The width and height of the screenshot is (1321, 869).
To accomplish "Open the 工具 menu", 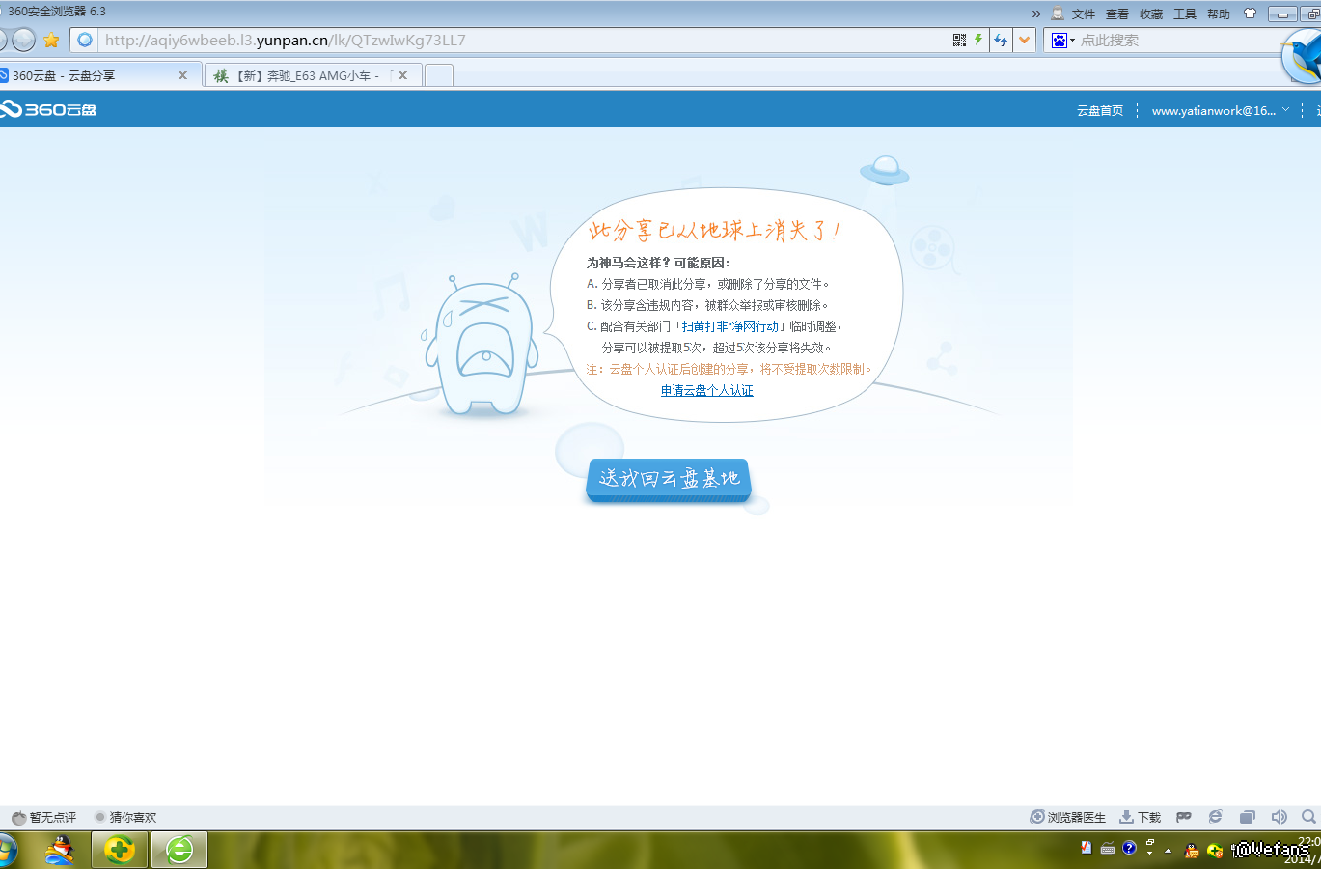I will click(1185, 14).
